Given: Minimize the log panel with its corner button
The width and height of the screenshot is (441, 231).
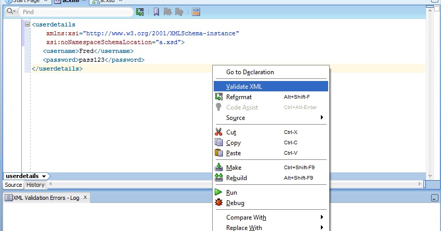Looking at the screenshot, I should [434, 198].
